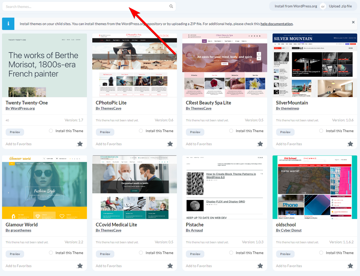This screenshot has height=276, width=360.
Task: Click the favorites star for Glamour World
Action: pyautogui.click(x=80, y=266)
